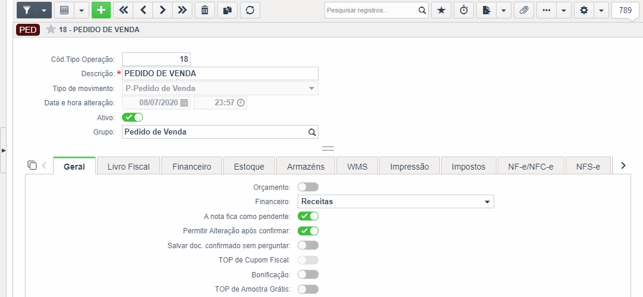Open the WMS tab
The image size is (643, 297).
pos(357,167)
